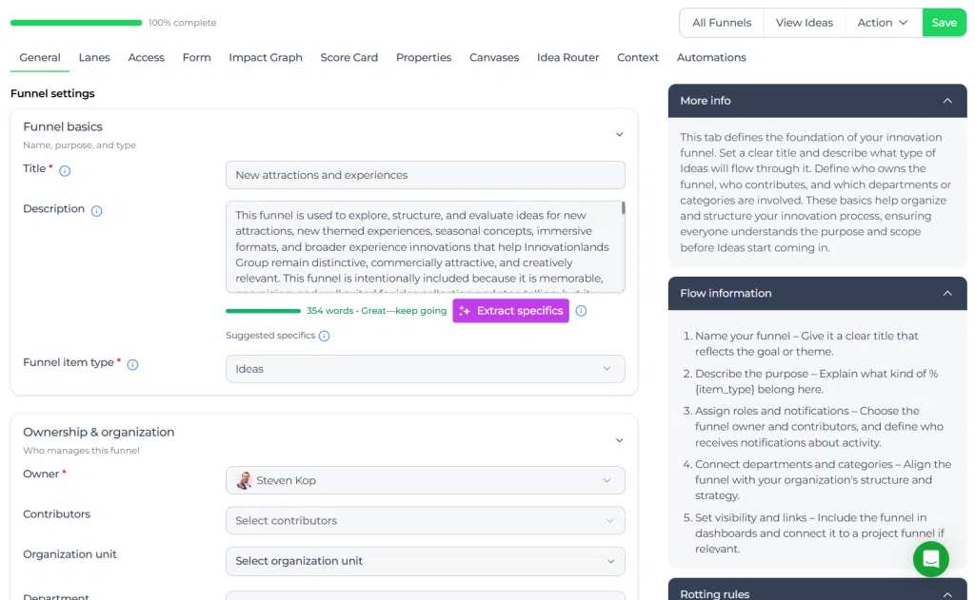Open the Funnel item type dropdown
Viewport: 975px width, 600px height.
(426, 369)
